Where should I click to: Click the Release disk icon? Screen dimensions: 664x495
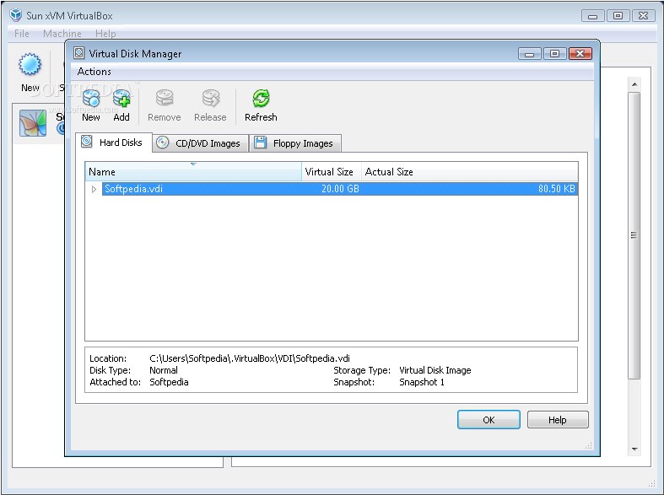(x=210, y=98)
